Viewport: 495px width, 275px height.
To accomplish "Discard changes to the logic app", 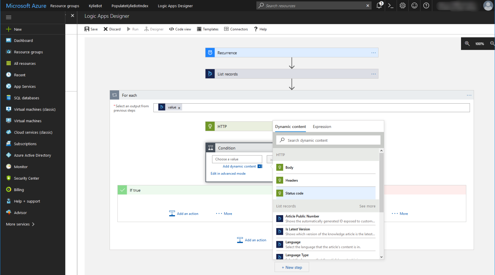I will [x=112, y=29].
